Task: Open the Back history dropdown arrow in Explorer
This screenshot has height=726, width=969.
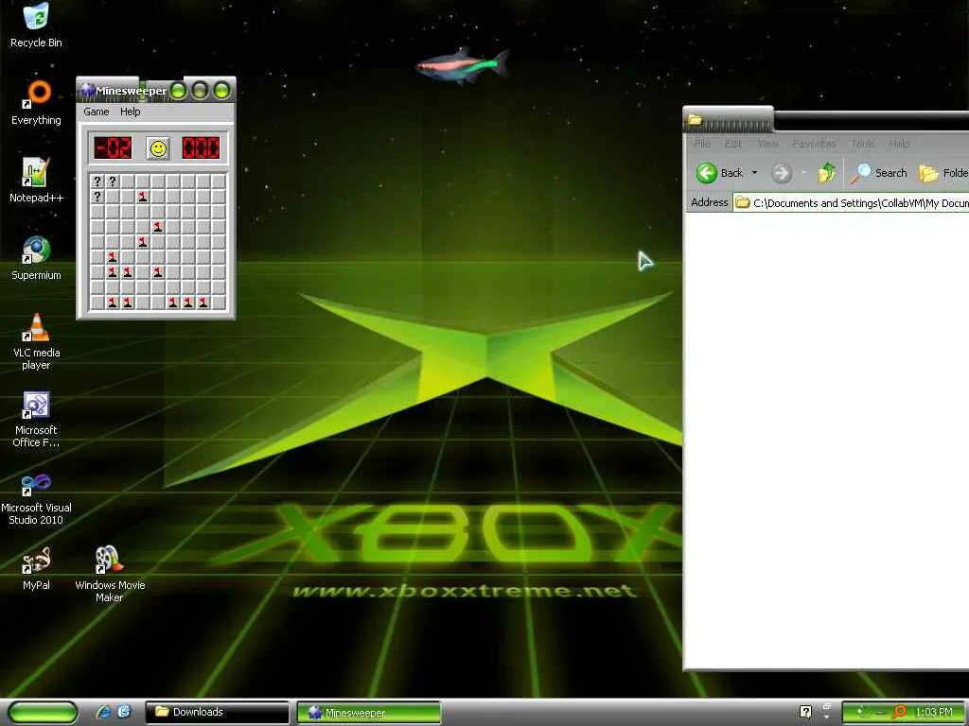Action: tap(754, 173)
